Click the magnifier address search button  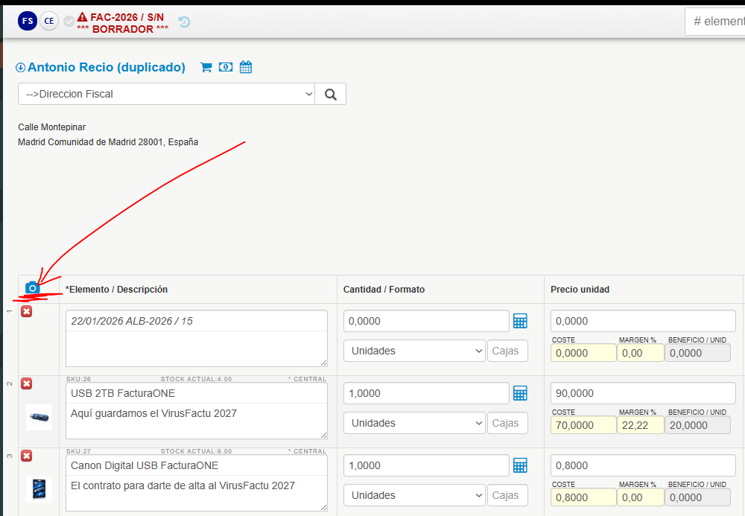pyautogui.click(x=331, y=94)
